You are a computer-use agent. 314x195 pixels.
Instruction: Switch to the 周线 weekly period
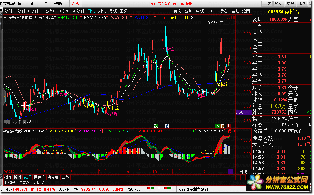coord(102,11)
